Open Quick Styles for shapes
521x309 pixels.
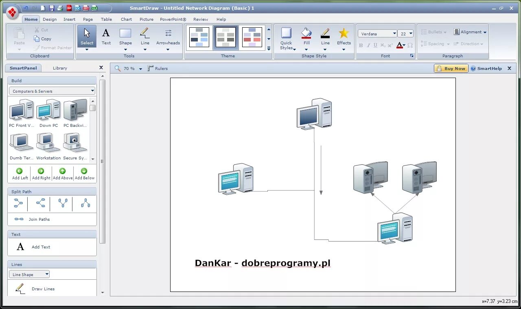pos(287,39)
